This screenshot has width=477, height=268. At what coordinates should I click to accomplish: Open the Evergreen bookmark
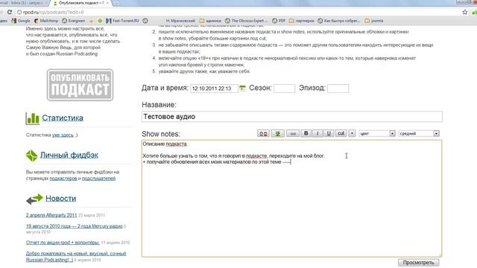(73, 21)
